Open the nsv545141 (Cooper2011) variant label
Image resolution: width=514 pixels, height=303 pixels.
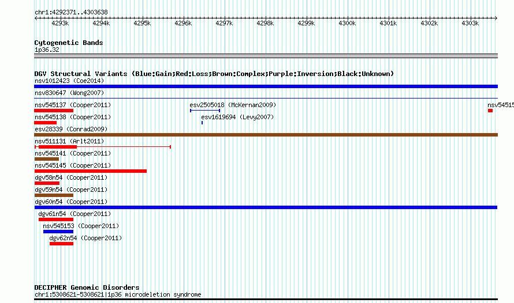coord(73,153)
